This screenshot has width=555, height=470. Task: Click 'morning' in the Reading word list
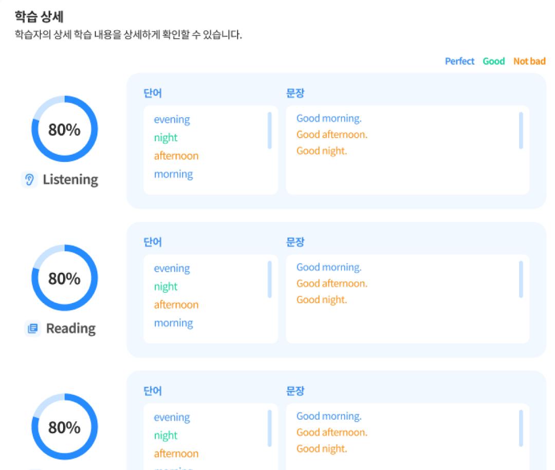(x=174, y=323)
